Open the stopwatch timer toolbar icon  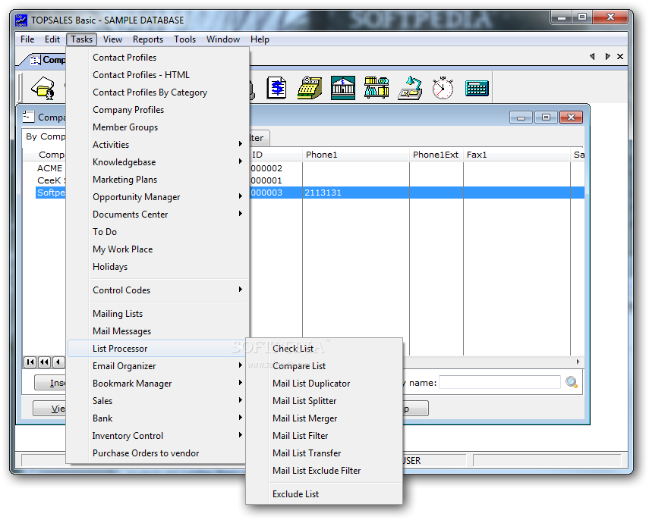[x=443, y=88]
